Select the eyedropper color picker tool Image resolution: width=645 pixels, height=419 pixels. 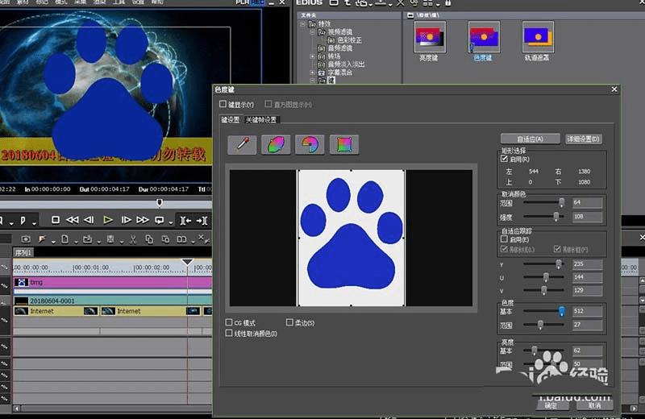241,144
